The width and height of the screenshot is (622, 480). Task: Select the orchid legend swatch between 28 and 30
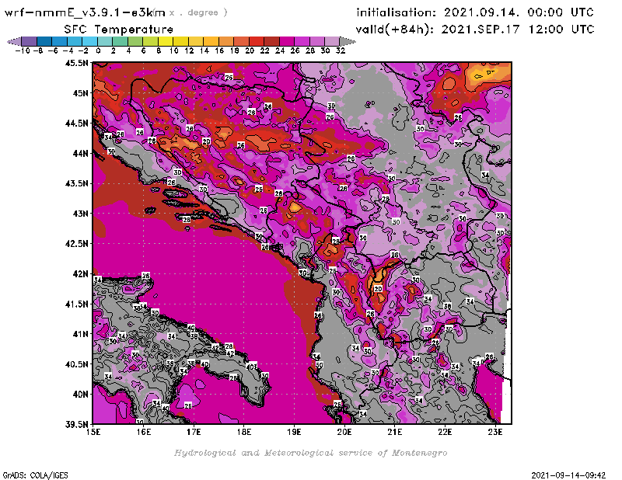click(x=317, y=41)
